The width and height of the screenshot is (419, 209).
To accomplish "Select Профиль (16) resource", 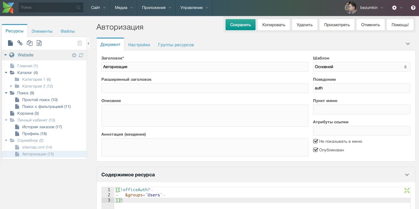I will coord(35,134).
